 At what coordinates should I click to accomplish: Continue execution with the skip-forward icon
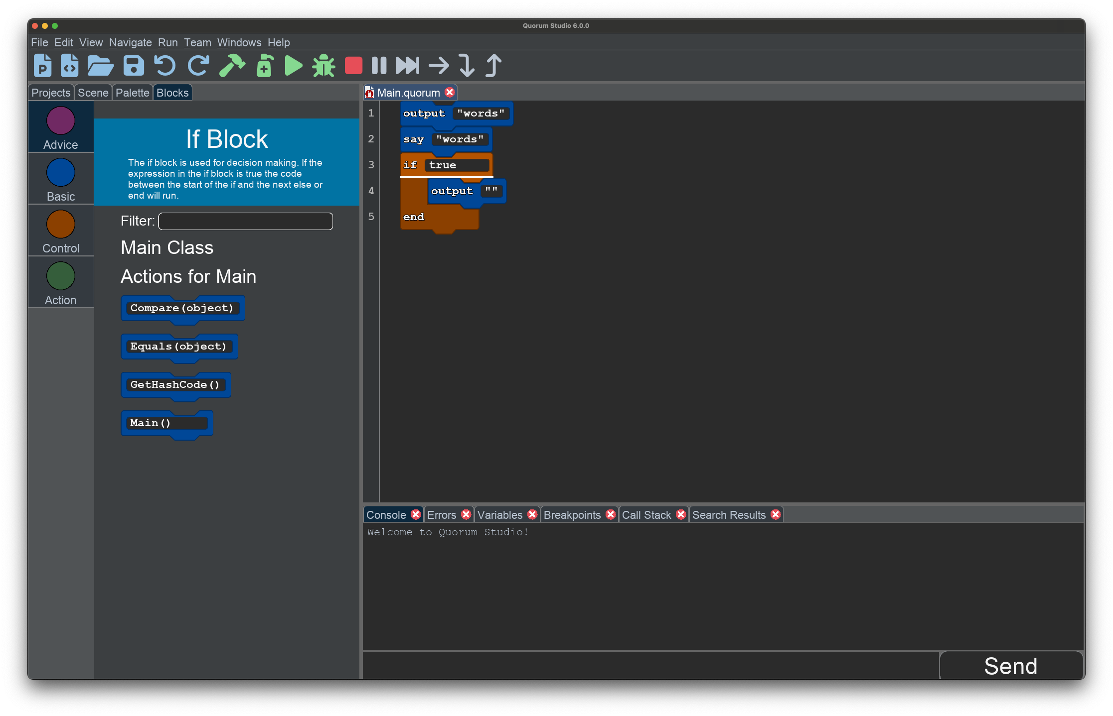click(x=407, y=65)
